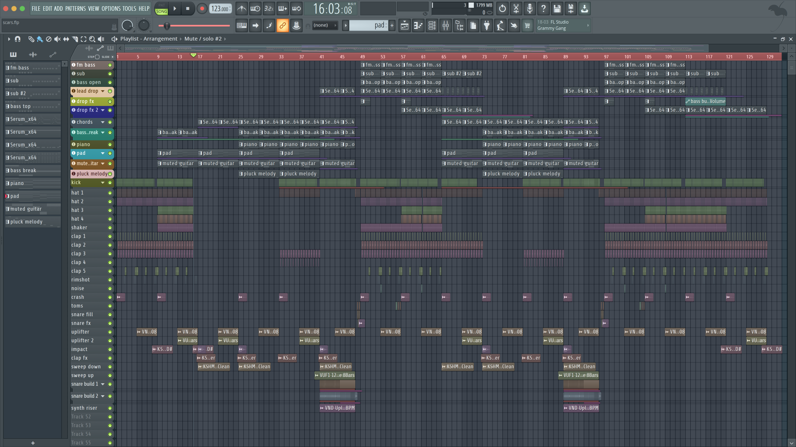Click the Stop button

click(x=187, y=8)
